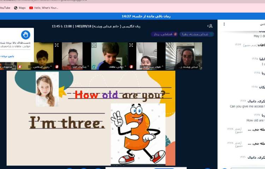Click the 'Can you give me access' chat message
Viewport: 265px width, 169px height.
247,106
